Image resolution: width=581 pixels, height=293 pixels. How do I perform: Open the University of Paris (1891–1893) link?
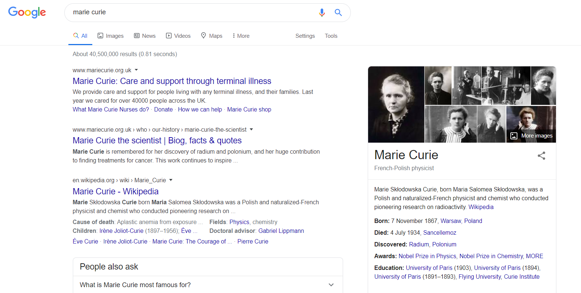[x=398, y=276]
